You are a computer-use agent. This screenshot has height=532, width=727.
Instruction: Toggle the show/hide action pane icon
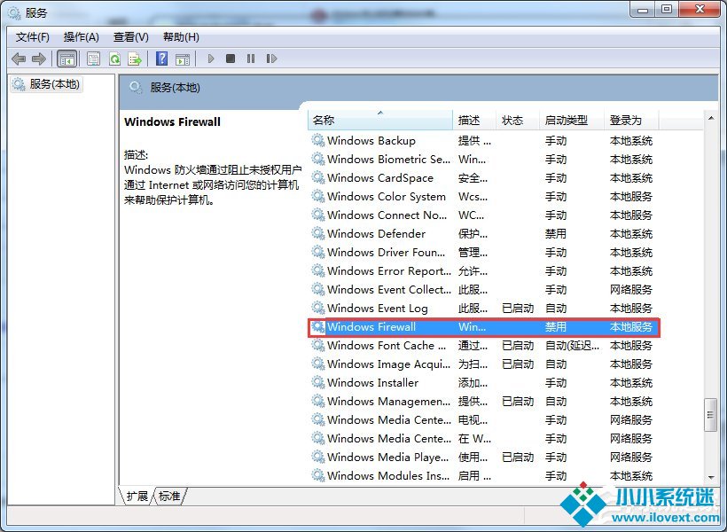(x=183, y=59)
